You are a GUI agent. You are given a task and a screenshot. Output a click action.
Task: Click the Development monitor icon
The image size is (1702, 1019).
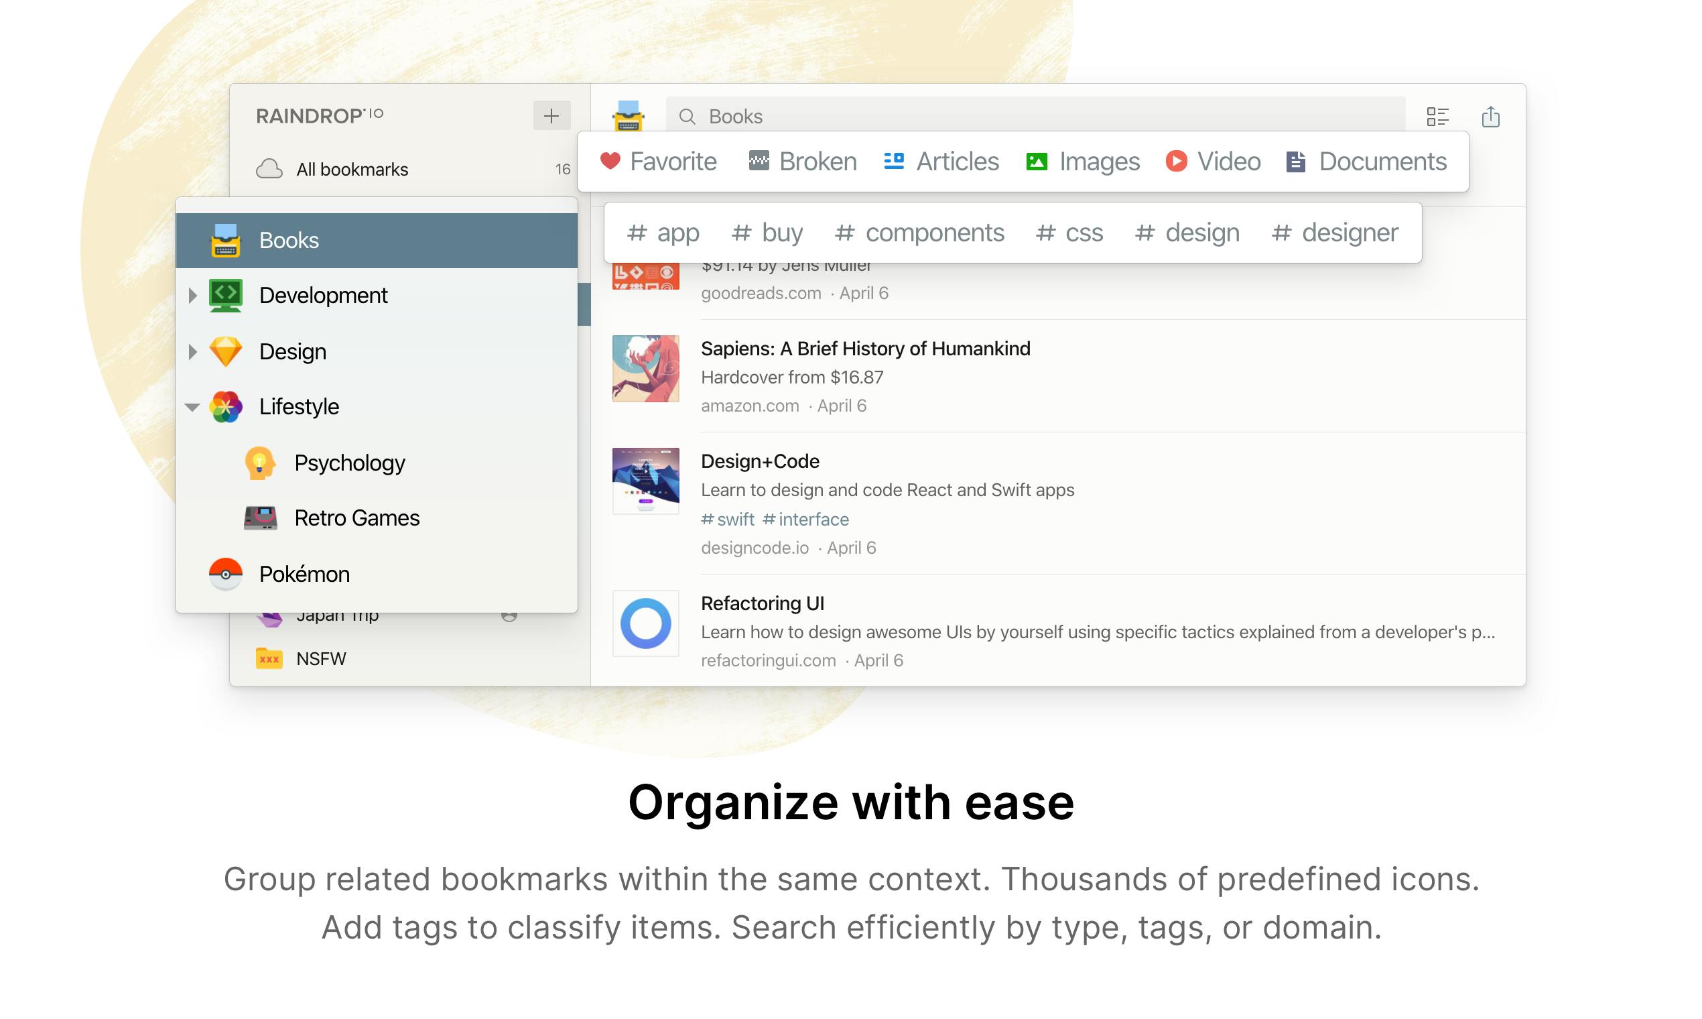(225, 295)
